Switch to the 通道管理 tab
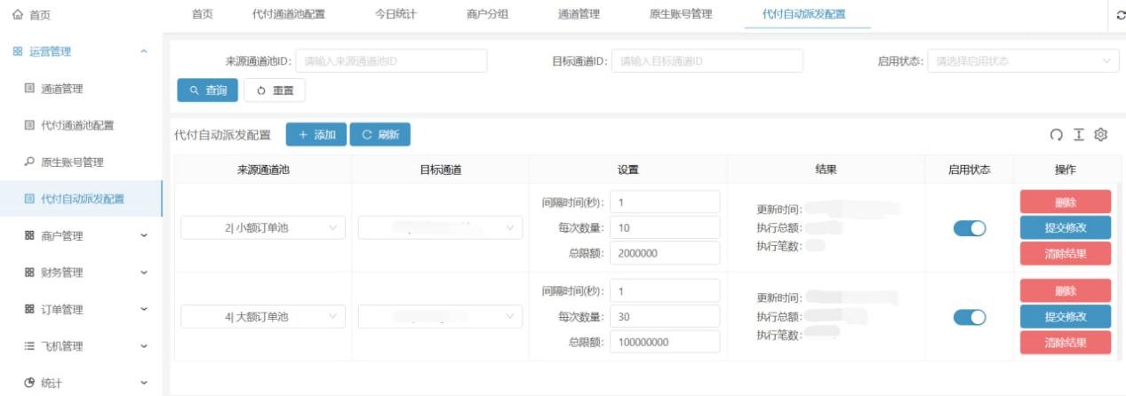This screenshot has width=1126, height=396. [579, 14]
